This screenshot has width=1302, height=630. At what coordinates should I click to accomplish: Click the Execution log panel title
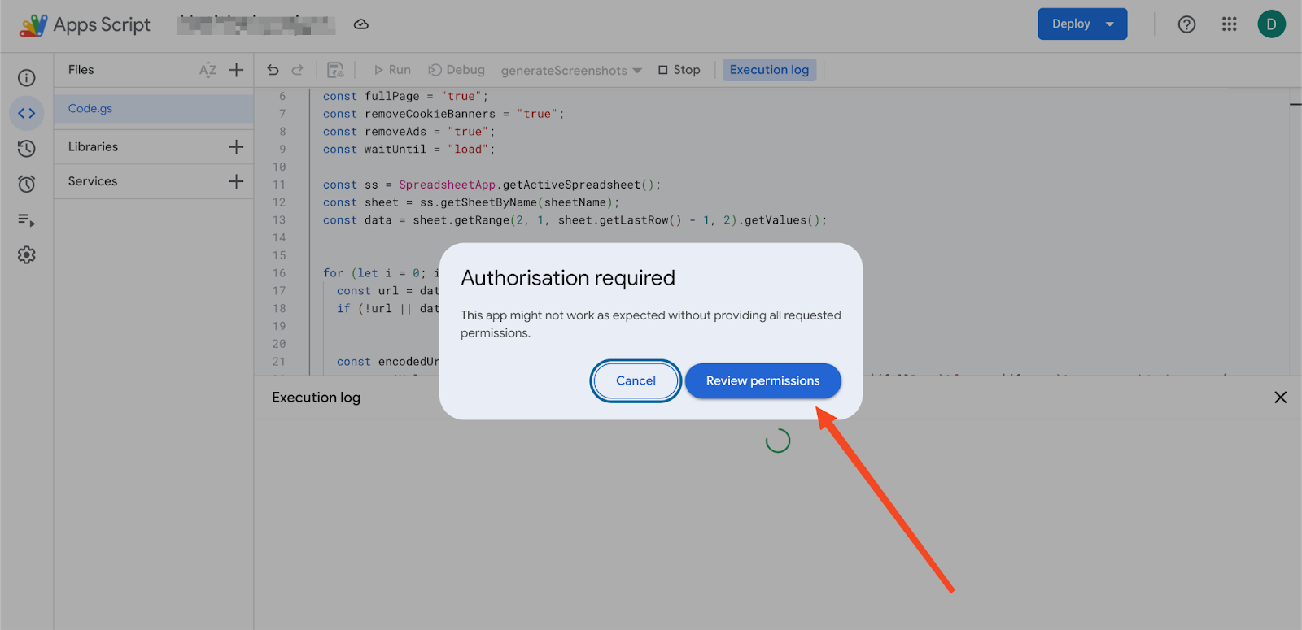click(x=316, y=398)
